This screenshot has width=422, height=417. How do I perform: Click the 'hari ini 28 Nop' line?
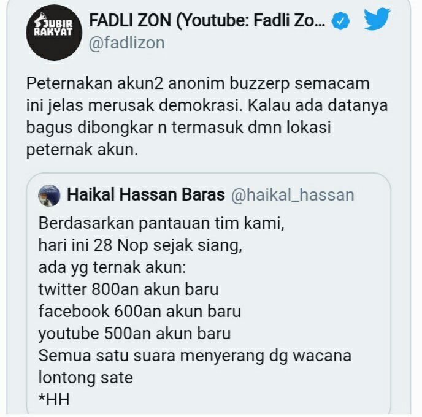click(x=140, y=246)
